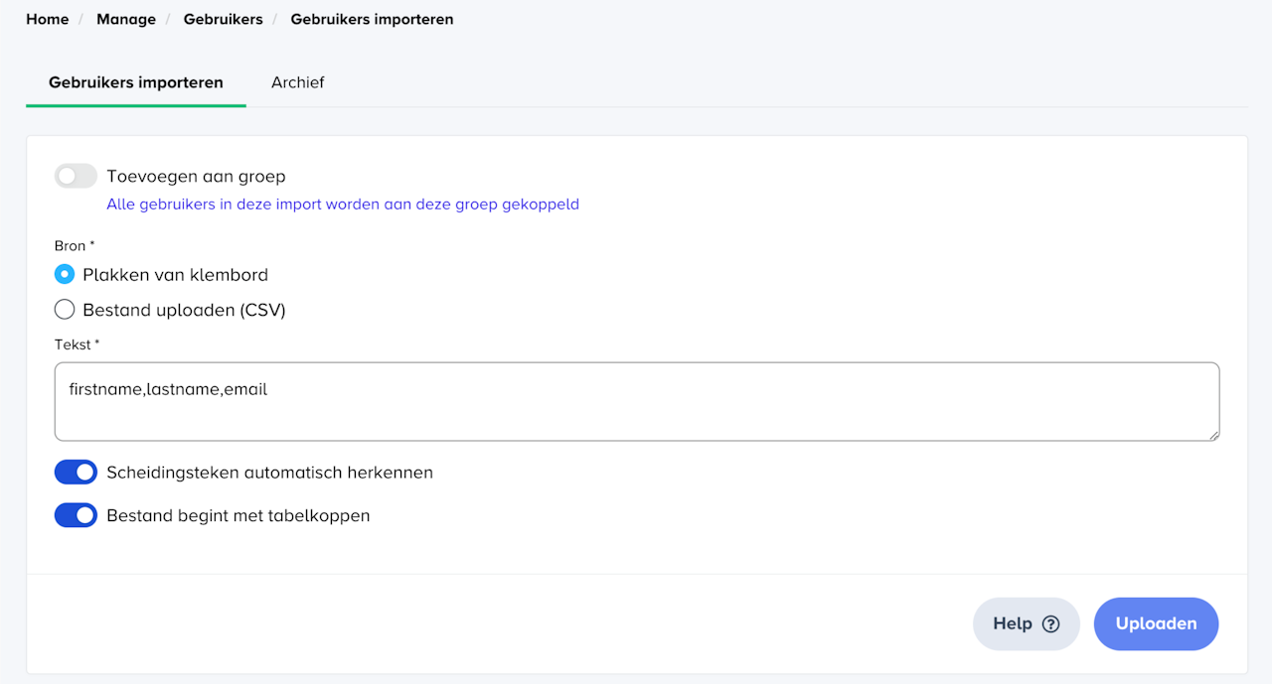
Task: Open the Gebruikers importeren tab
Action: pyautogui.click(x=136, y=82)
